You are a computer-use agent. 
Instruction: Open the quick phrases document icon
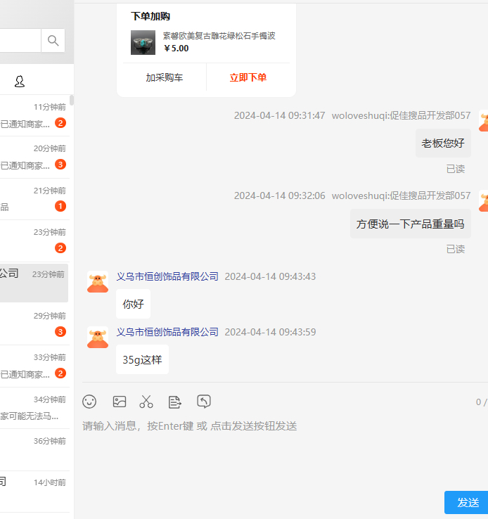click(x=175, y=402)
